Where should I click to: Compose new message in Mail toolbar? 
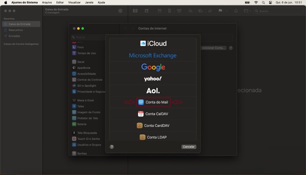click(147, 11)
